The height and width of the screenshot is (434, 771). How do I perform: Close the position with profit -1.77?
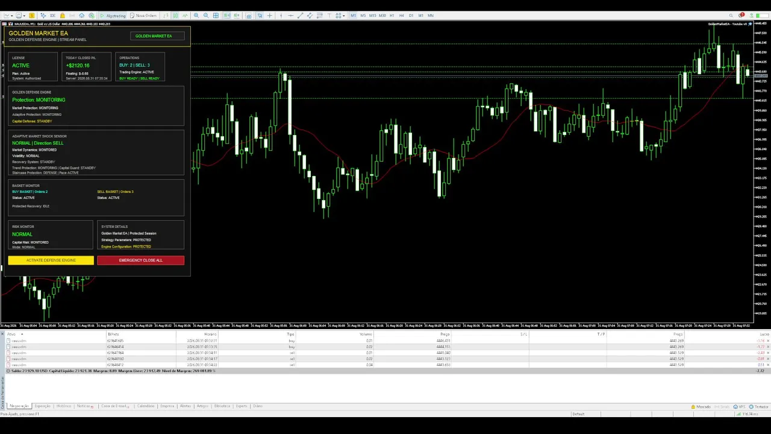coord(768,347)
